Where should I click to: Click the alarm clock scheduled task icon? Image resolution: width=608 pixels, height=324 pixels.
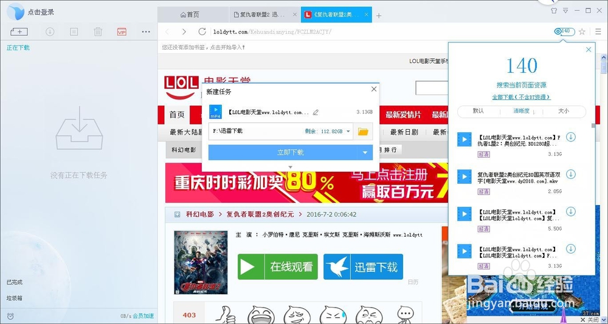click(x=10, y=316)
